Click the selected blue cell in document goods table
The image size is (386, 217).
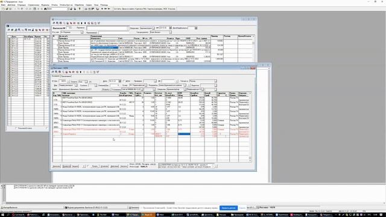(184, 134)
